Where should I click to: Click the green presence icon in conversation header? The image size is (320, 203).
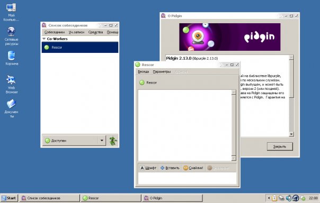click(142, 82)
